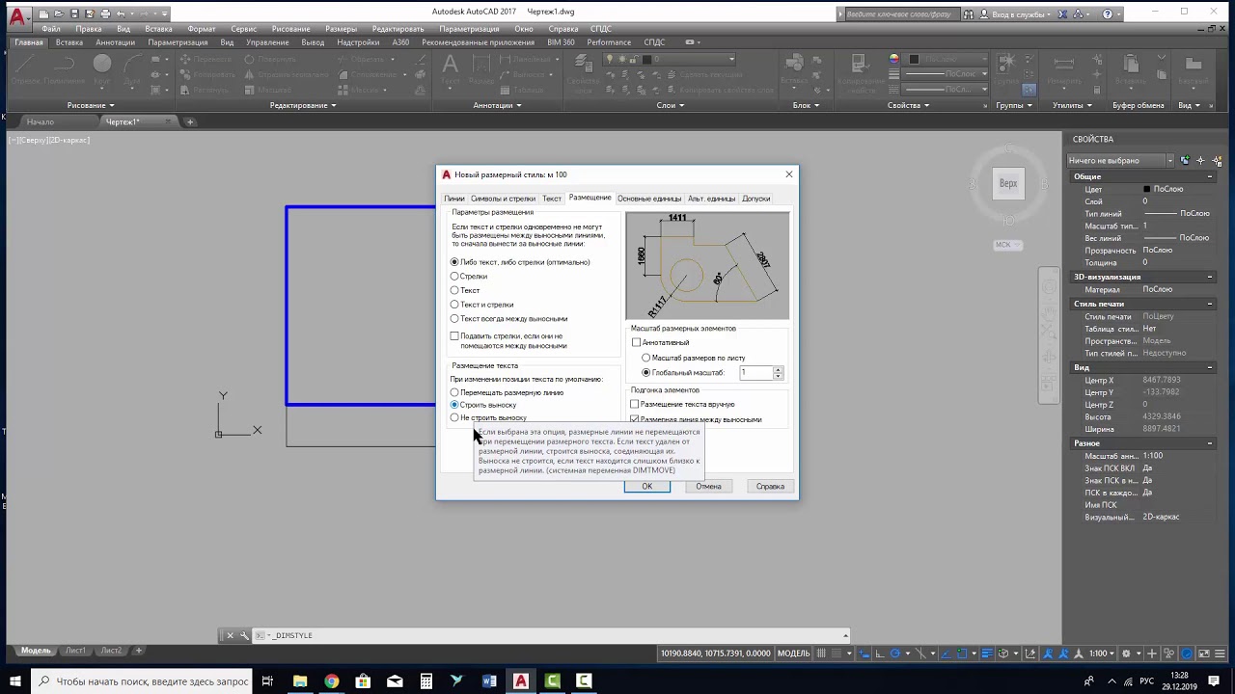1235x694 pixels.
Task: Switch to the 'Линии' dialog tab
Action: pos(454,199)
